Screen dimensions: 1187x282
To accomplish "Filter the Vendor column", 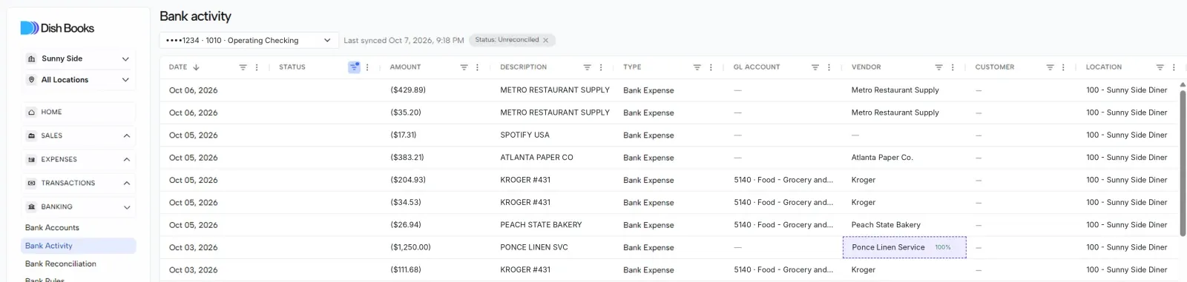I will [938, 67].
